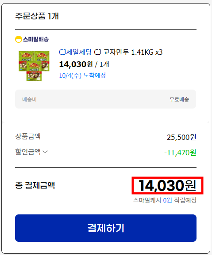The image size is (212, 255).
Task: Click the discount amount -11,470원
Action: [180, 153]
